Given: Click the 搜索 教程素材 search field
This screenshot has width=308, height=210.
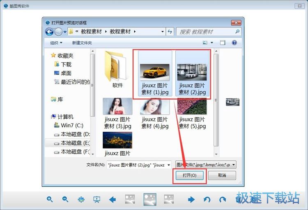Looking at the screenshot, I should pos(205,32).
